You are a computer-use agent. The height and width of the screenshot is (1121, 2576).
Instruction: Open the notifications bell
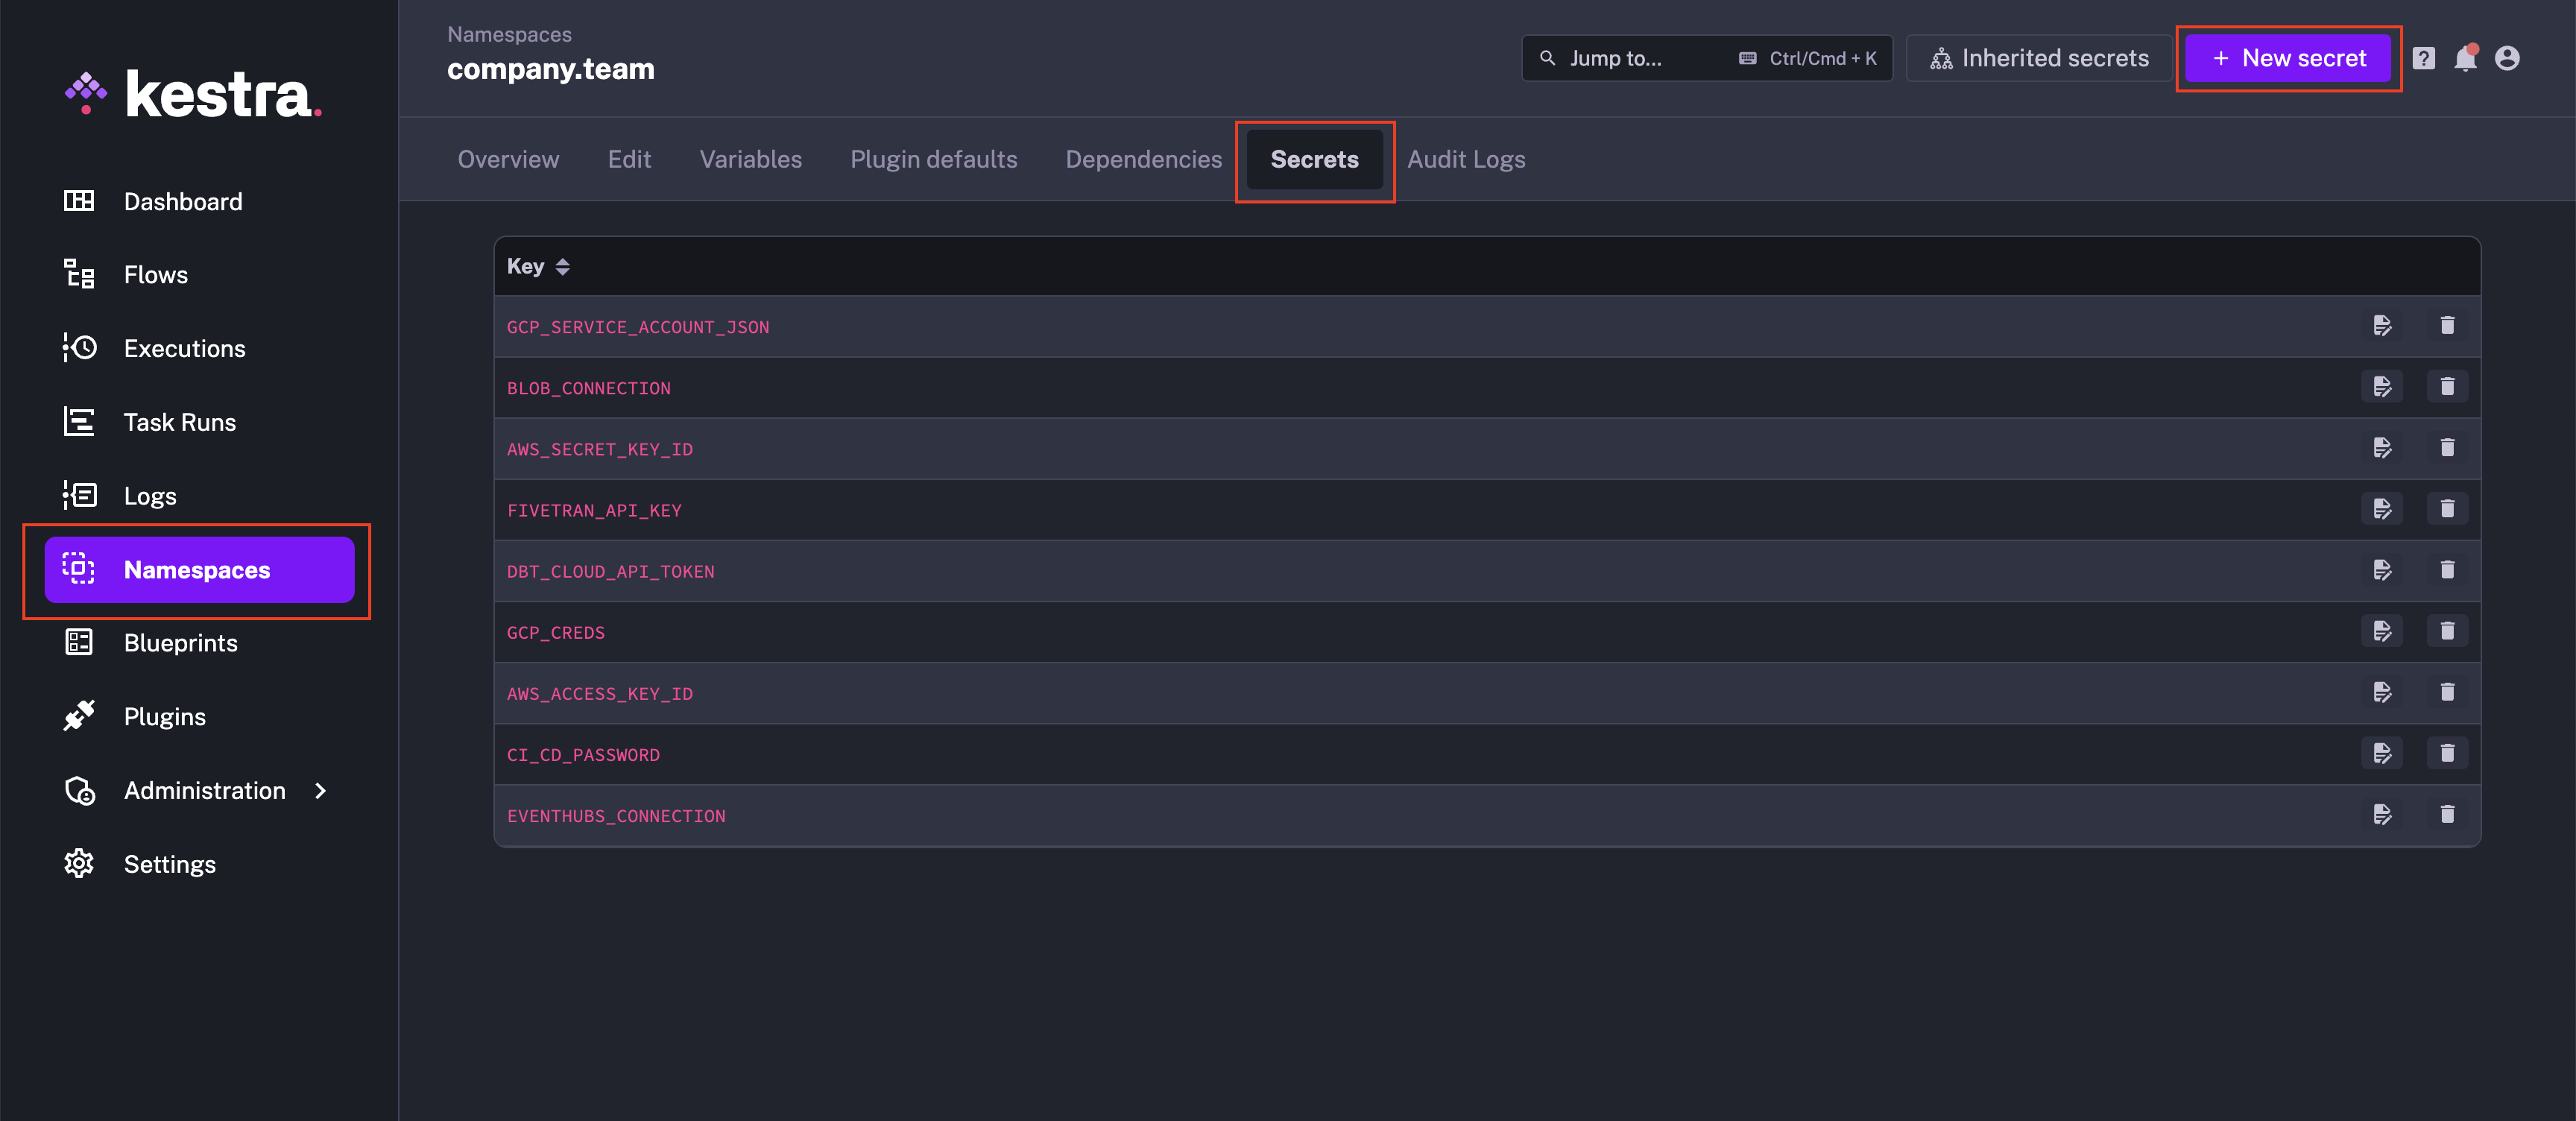pyautogui.click(x=2465, y=59)
